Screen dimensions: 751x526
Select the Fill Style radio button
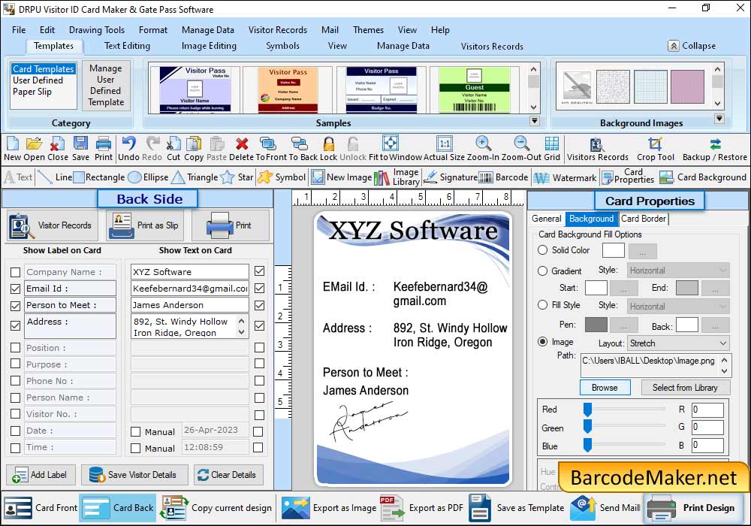click(x=543, y=305)
